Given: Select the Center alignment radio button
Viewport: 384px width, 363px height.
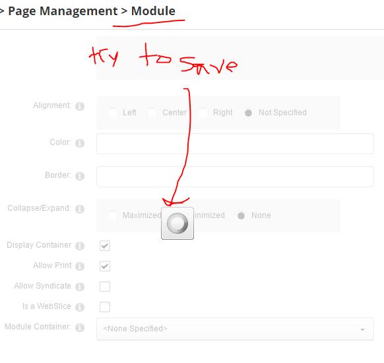Looking at the screenshot, I should (x=152, y=113).
